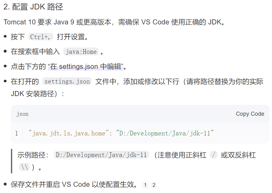
Task: Click the inline code 'settings.json'
Action: pos(67,81)
